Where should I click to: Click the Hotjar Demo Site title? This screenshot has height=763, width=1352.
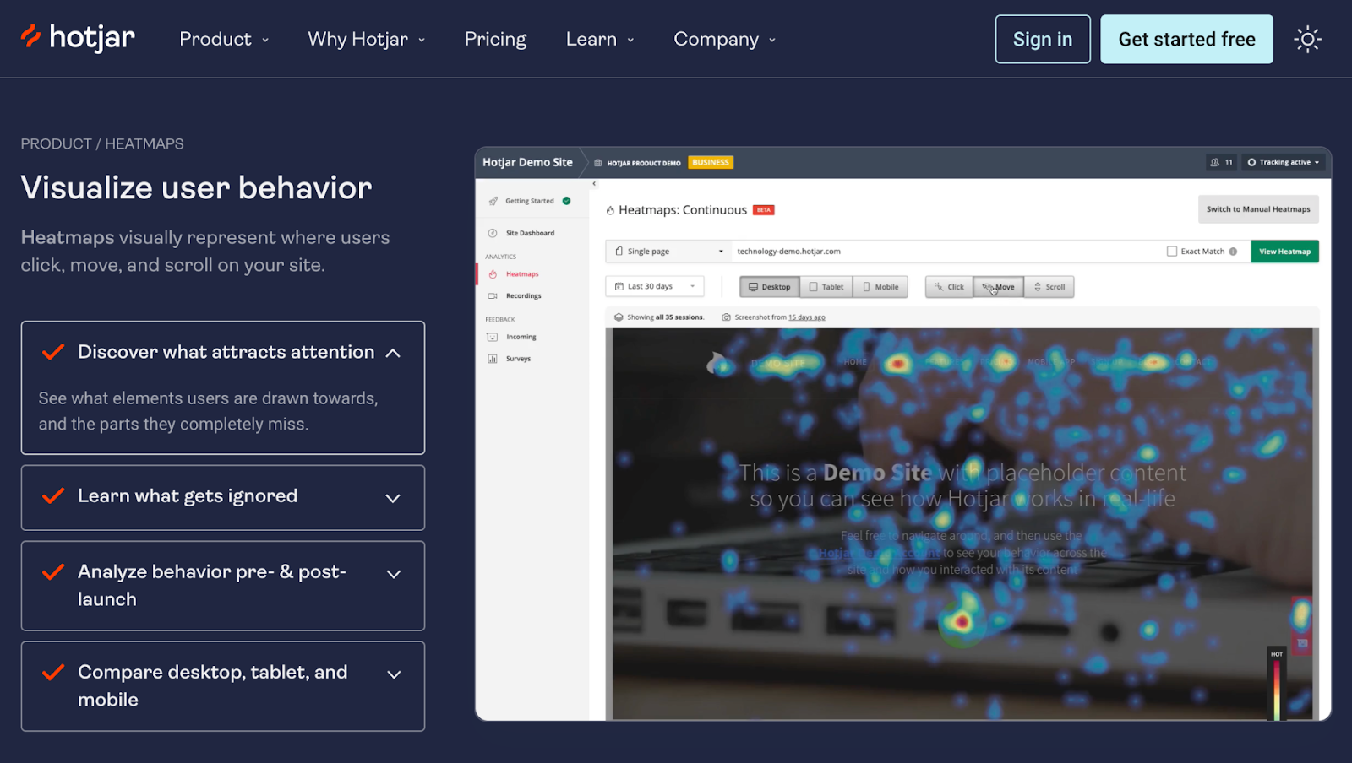pyautogui.click(x=527, y=162)
